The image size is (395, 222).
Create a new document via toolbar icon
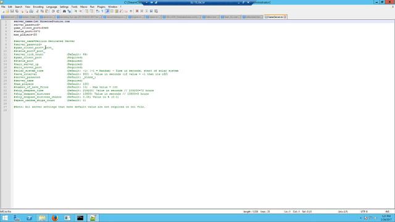(3, 11)
